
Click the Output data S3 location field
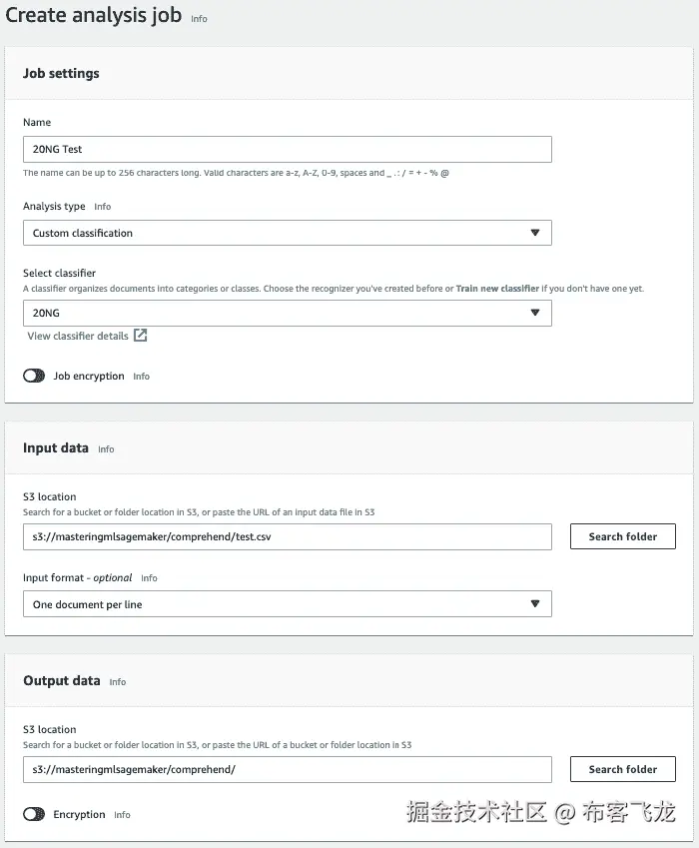pyautogui.click(x=287, y=769)
